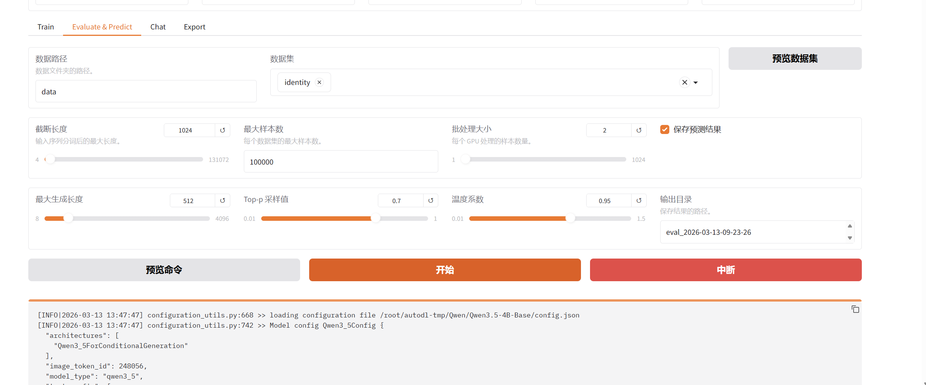Open the 数据集 dropdown list
The image size is (926, 385).
coord(695,82)
